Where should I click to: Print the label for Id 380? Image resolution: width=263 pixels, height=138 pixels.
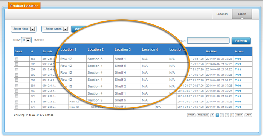238,91
